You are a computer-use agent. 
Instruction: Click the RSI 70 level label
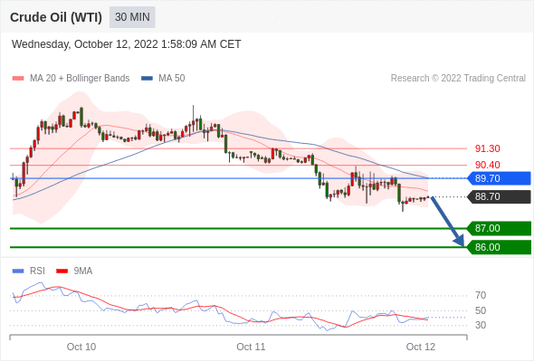click(481, 295)
